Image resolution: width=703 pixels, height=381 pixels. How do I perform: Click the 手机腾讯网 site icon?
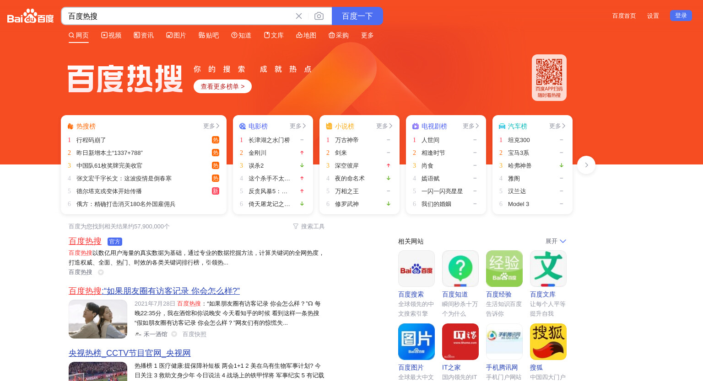tap(504, 342)
